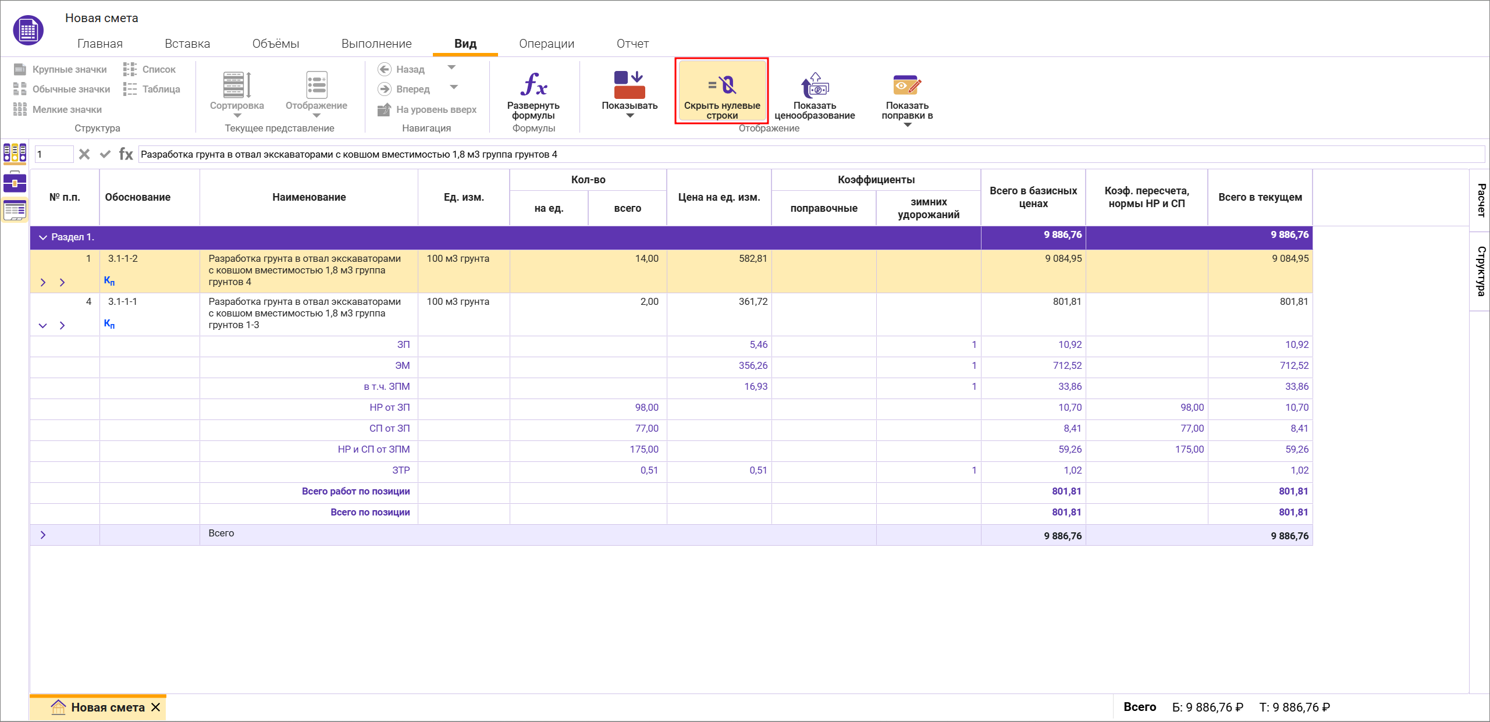Click Показать ценообразование icon
Screen dimensions: 1490x722
tap(815, 86)
